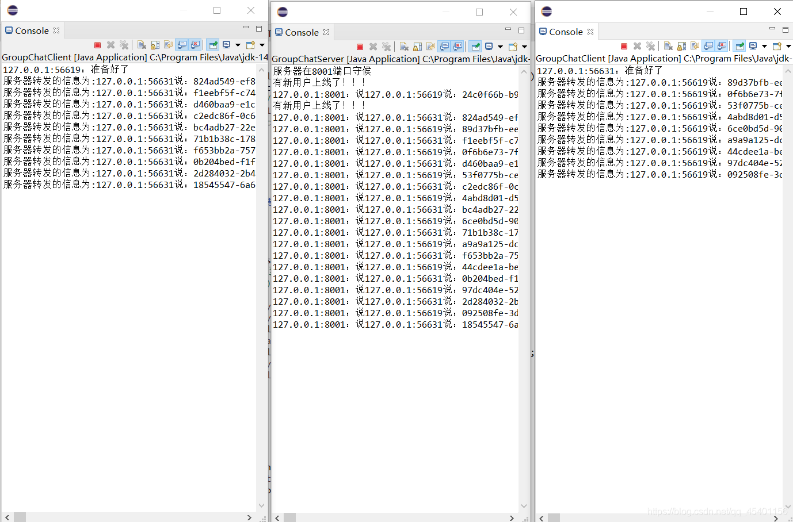Maximize the Console view in the server window

pyautogui.click(x=521, y=30)
